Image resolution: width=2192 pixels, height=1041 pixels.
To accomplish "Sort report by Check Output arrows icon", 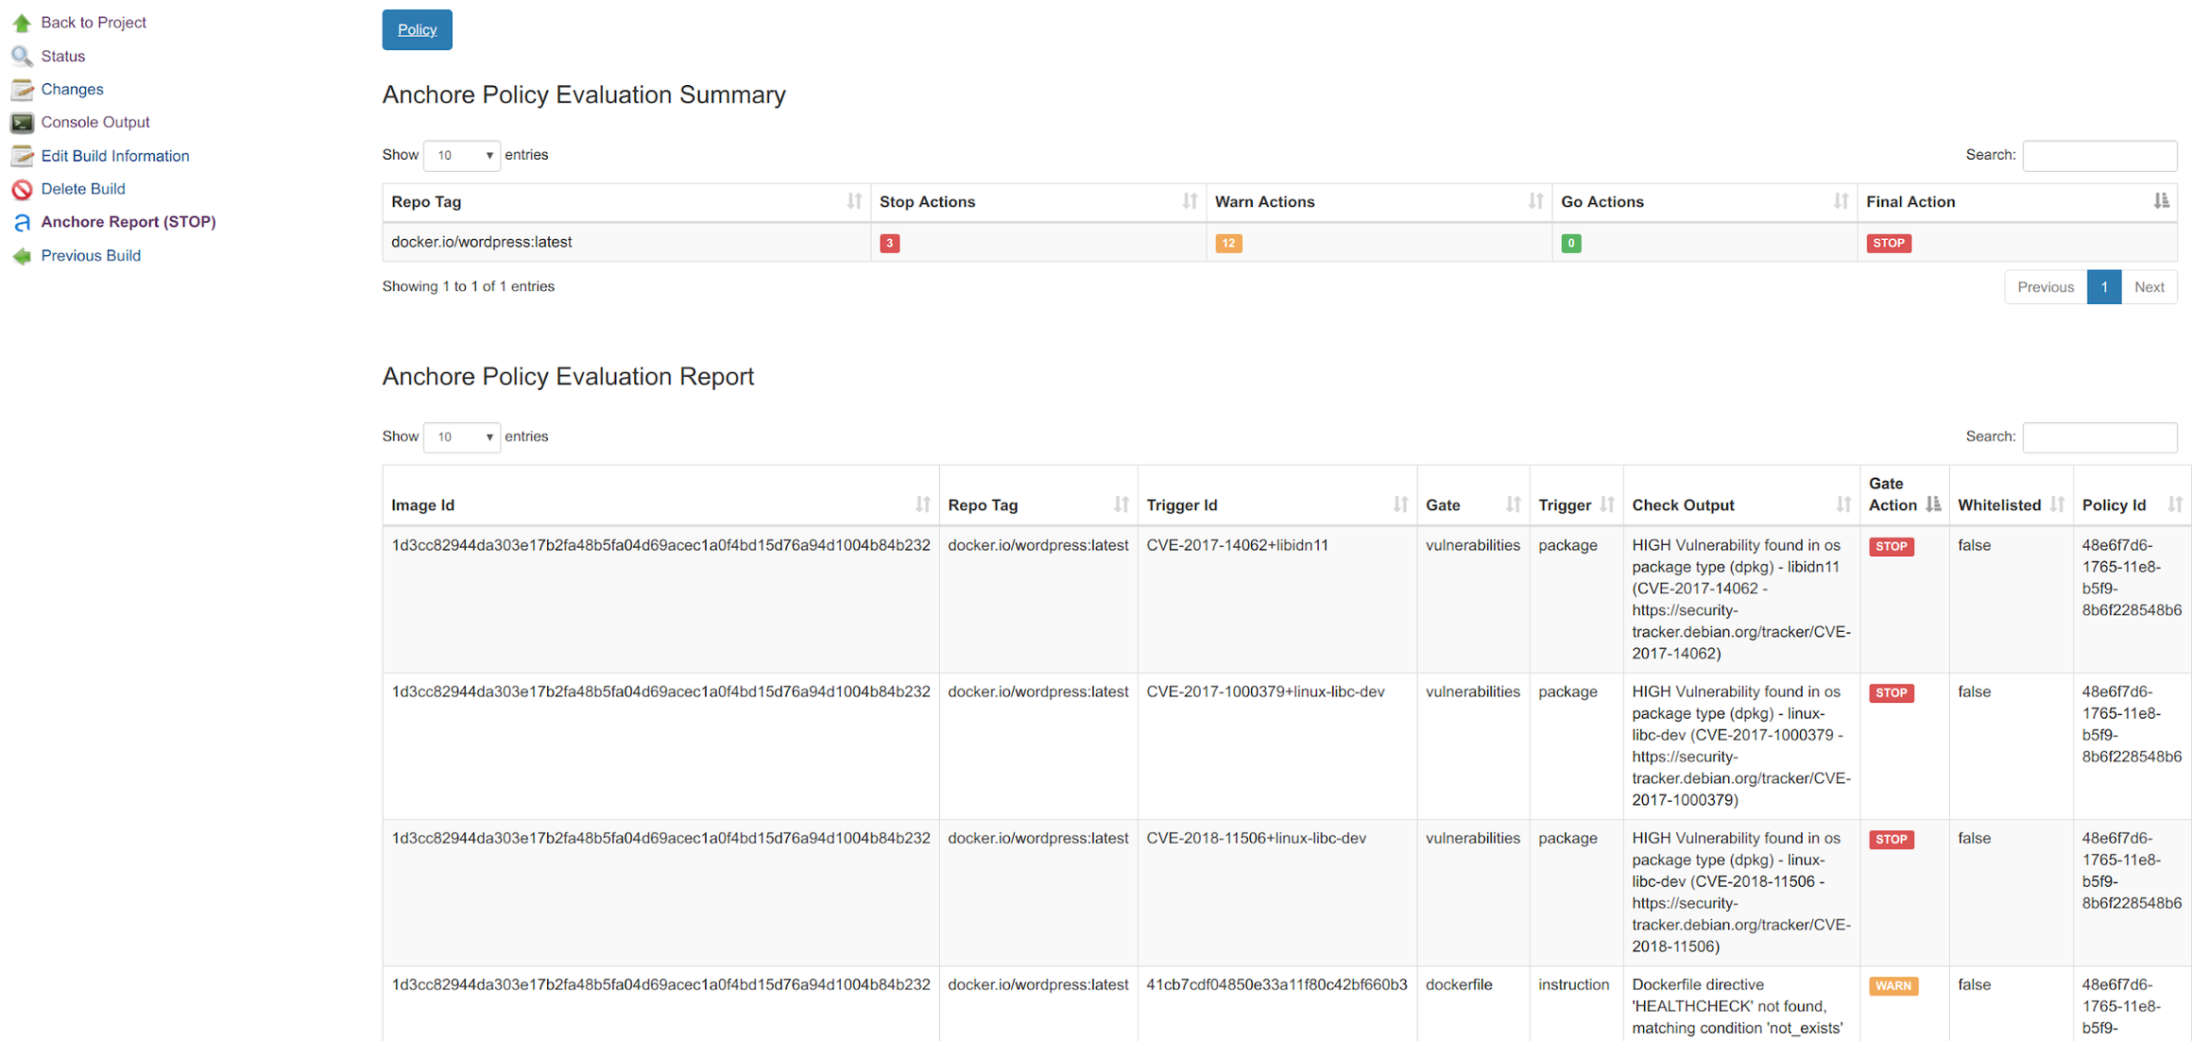I will pyautogui.click(x=1843, y=504).
